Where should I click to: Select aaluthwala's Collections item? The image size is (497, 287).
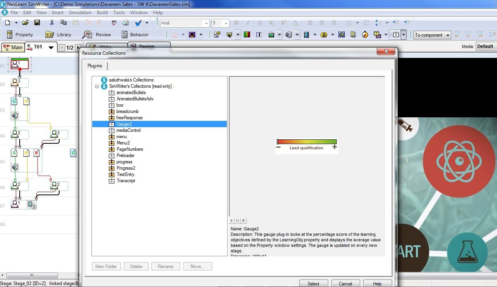click(x=132, y=80)
